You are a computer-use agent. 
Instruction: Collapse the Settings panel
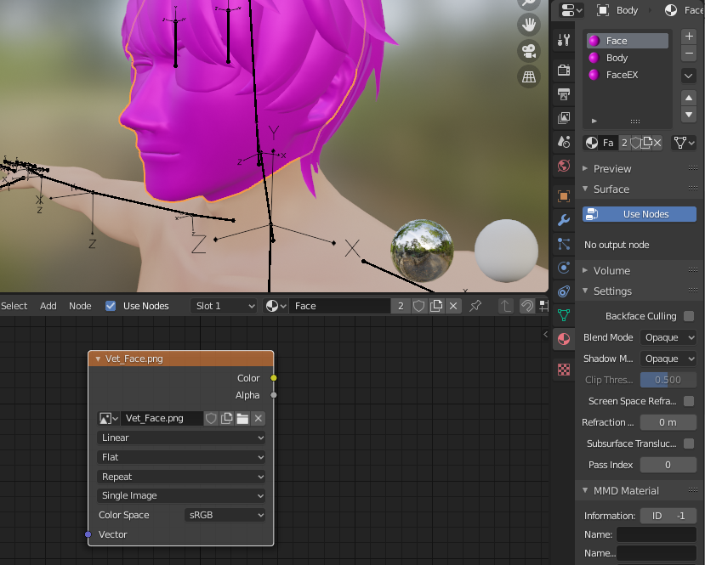[585, 291]
